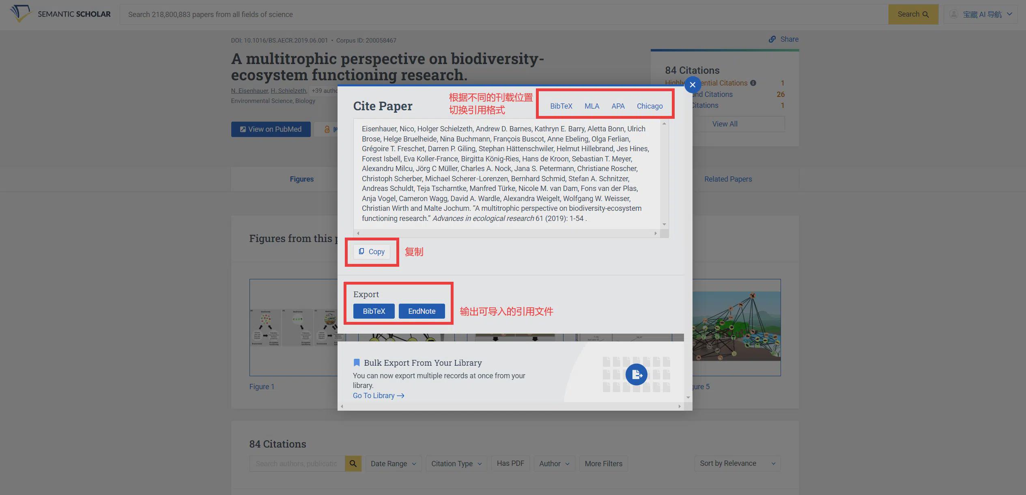Open Figure 1 thumbnail
Image resolution: width=1026 pixels, height=495 pixels.
[294, 327]
